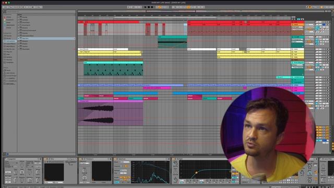Expand the Wavetable entry in the browser

pyautogui.click(x=18, y=49)
